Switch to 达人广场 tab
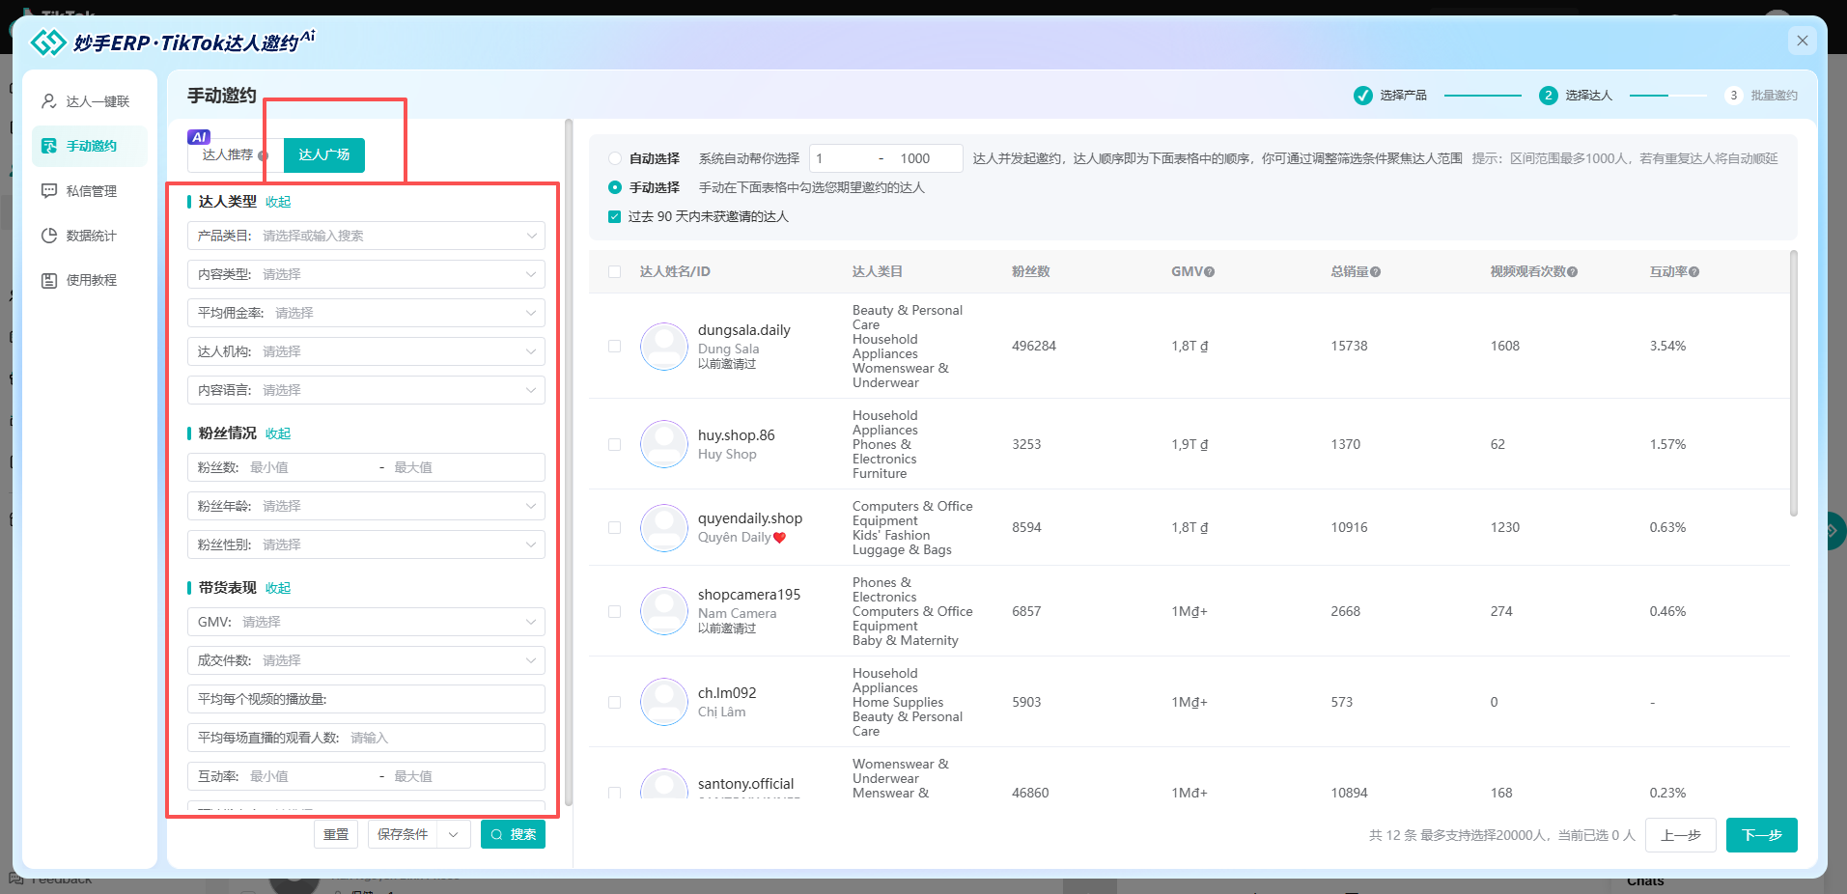 [324, 154]
